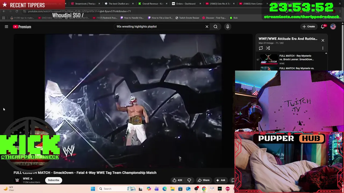Dislike the video
Screen dimensions: 344x193
(x=189, y=180)
